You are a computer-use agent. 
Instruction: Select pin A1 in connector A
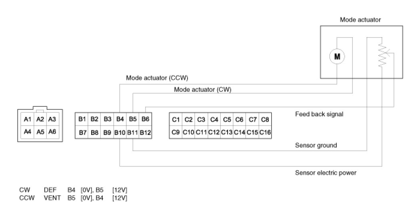pos(27,119)
